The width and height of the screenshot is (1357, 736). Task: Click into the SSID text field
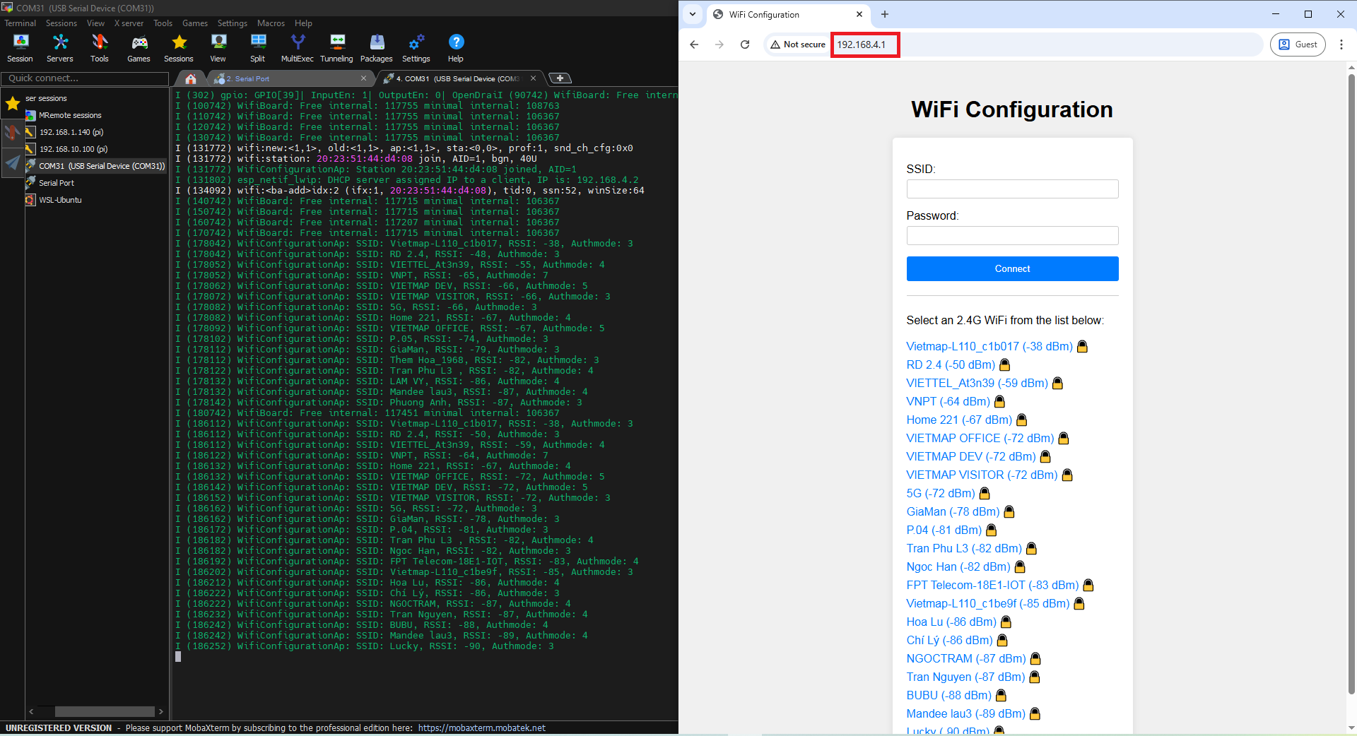(1012, 189)
